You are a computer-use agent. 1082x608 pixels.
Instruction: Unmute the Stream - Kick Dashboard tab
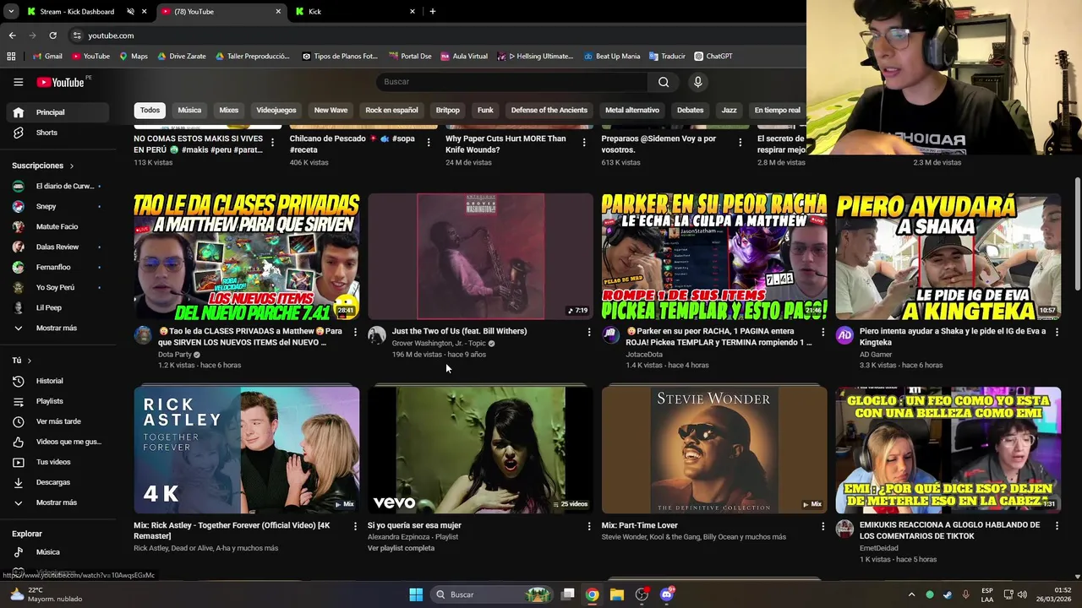[130, 12]
